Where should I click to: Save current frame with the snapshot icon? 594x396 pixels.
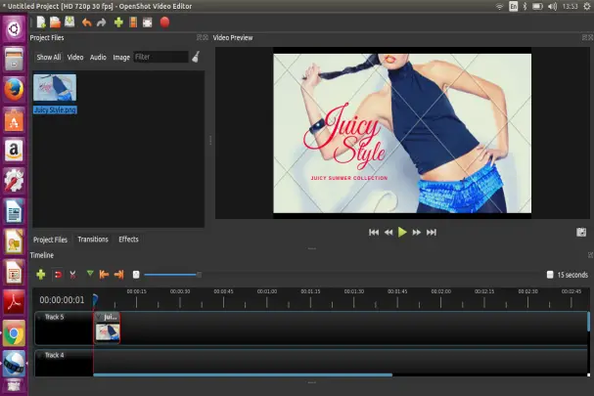[x=581, y=232]
